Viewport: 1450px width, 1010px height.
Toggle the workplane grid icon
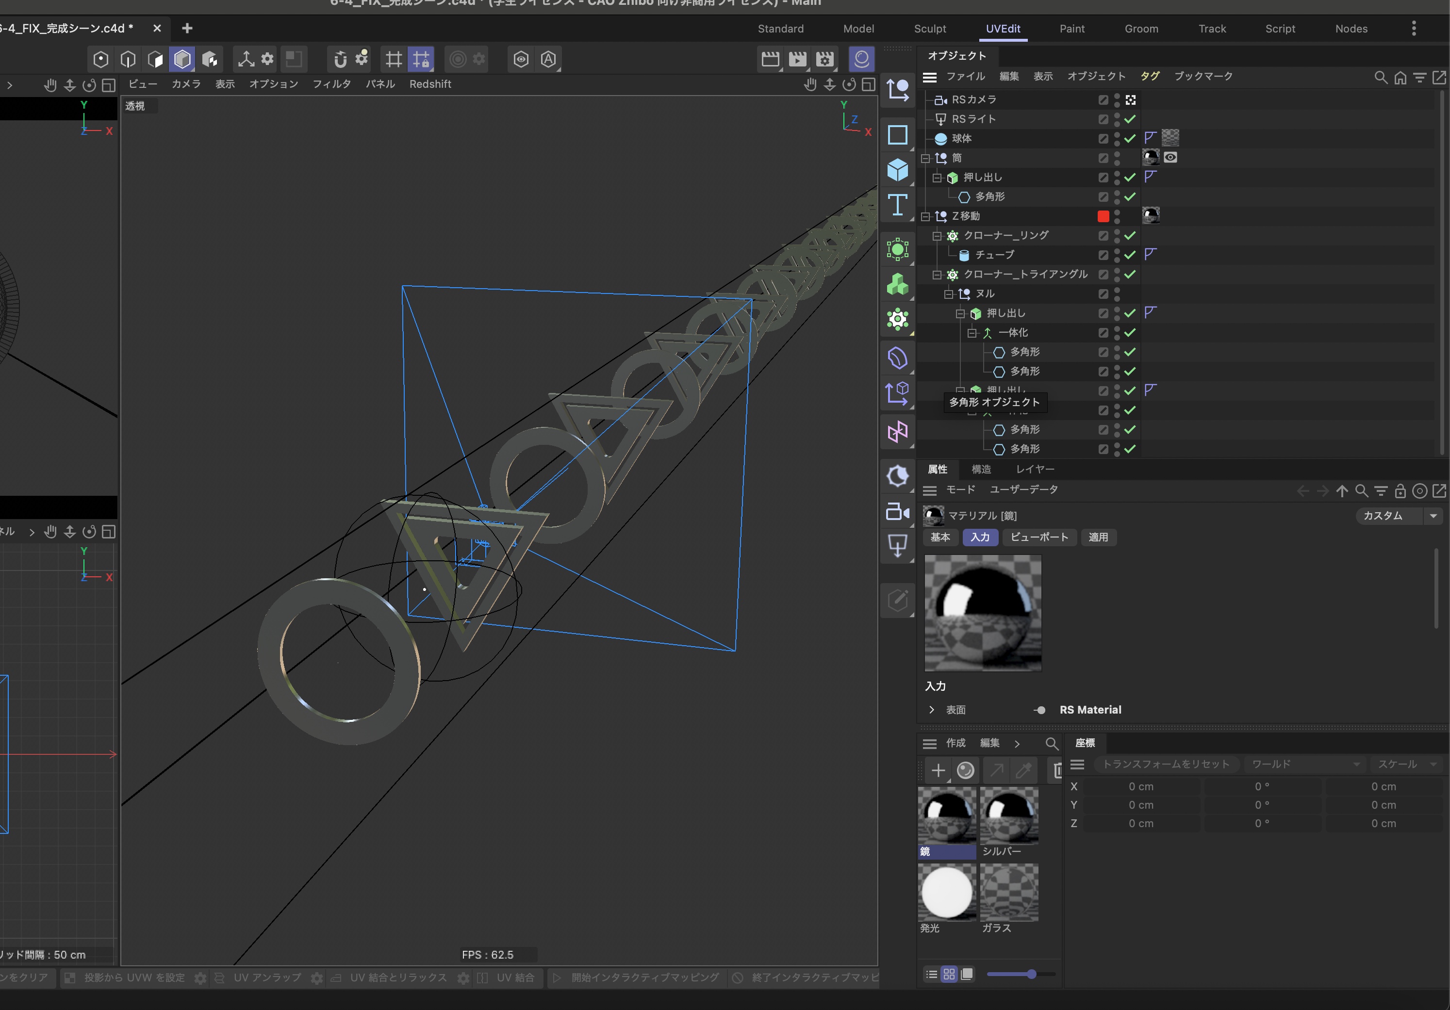pyautogui.click(x=394, y=59)
